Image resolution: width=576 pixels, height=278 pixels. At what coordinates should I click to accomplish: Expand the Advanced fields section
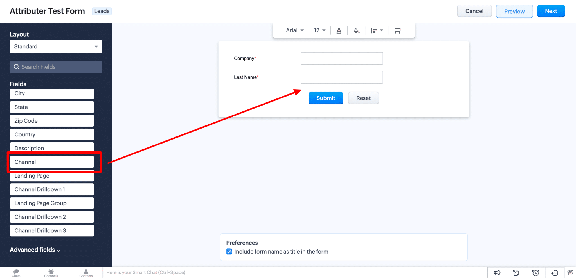coord(35,250)
